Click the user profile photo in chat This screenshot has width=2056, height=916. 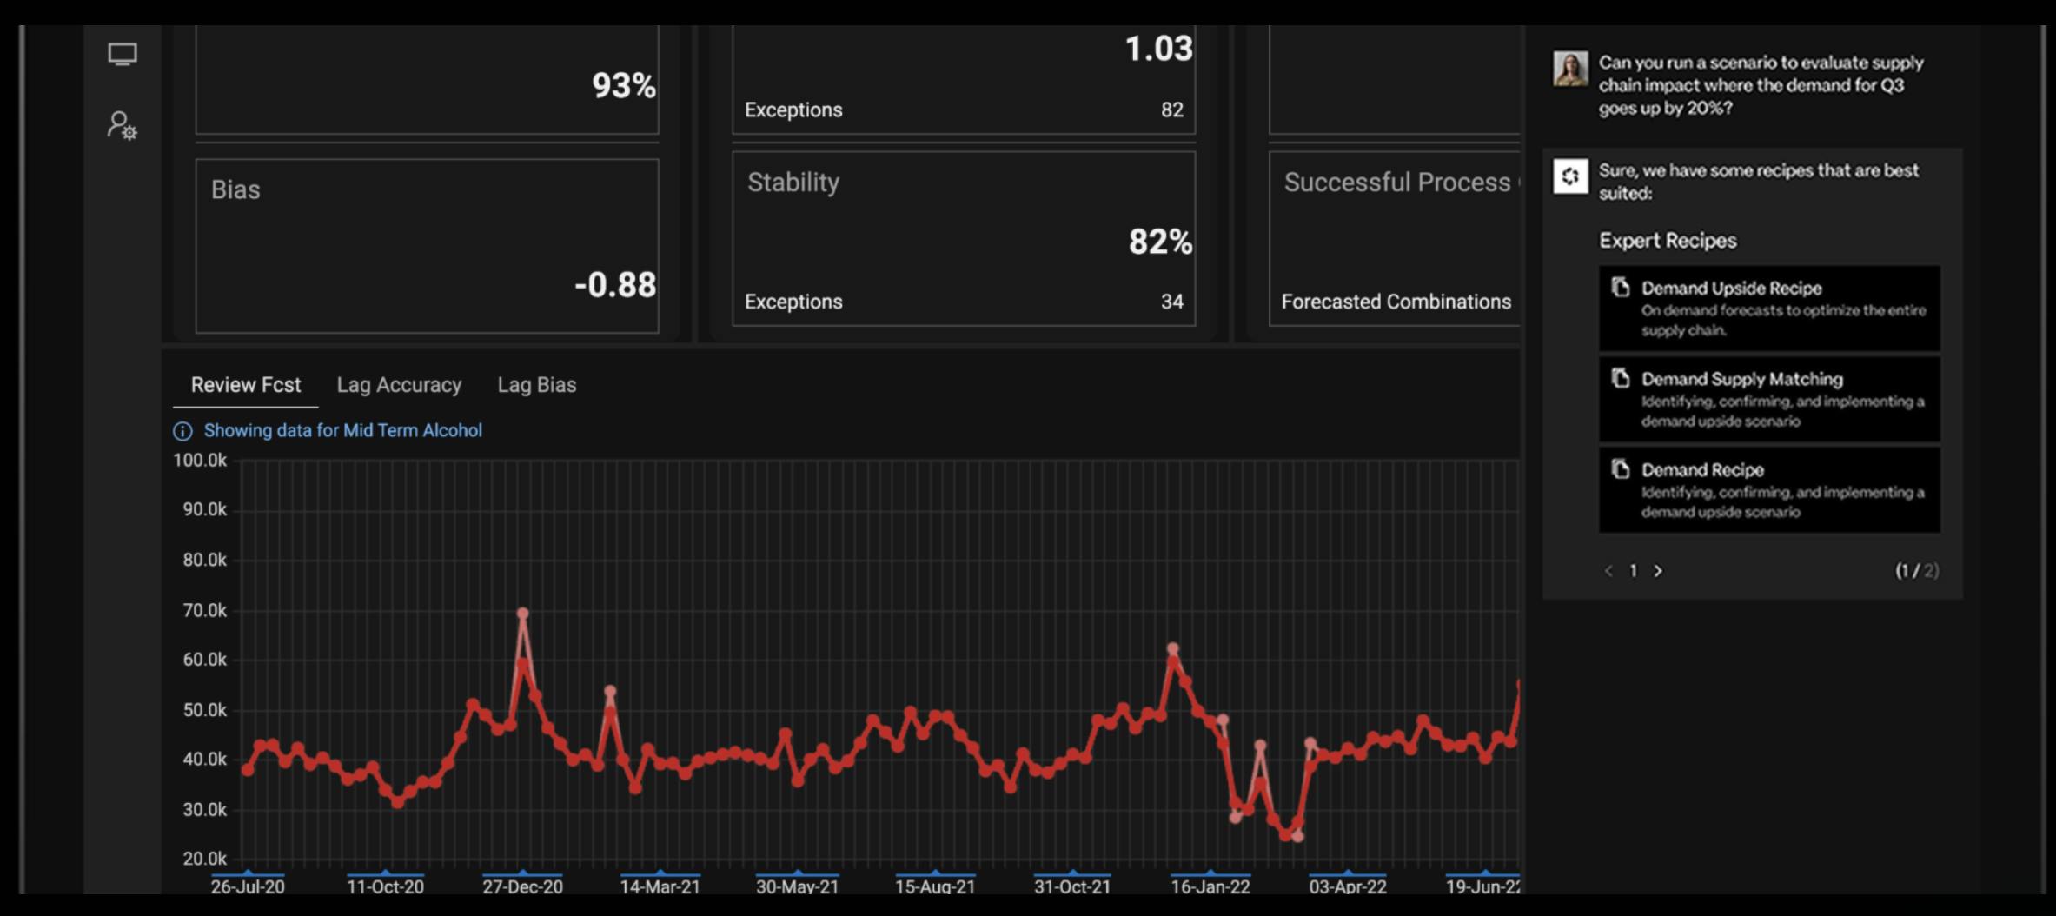tap(1570, 69)
